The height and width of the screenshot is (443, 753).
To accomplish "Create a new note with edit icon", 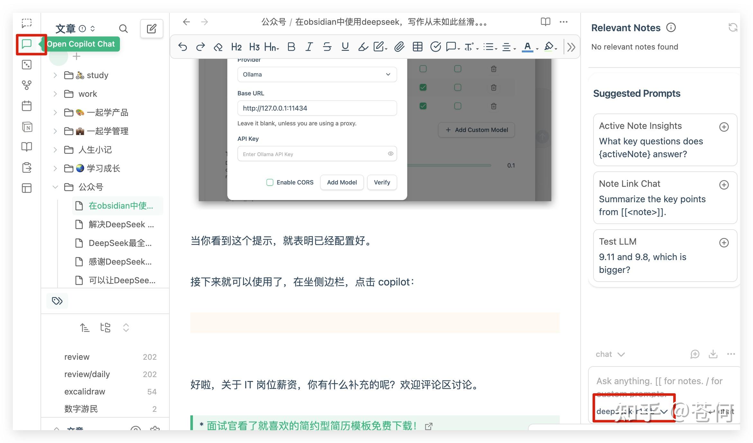I will pos(151,29).
